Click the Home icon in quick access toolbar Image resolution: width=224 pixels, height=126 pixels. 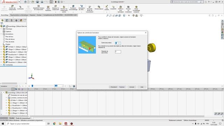pyautogui.click(x=25, y=2)
